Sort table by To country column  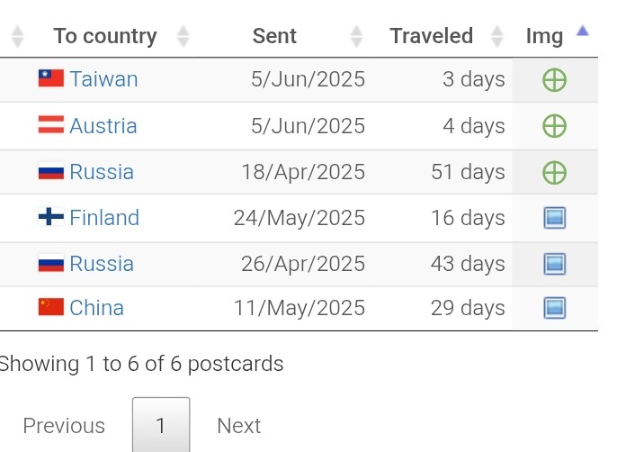coord(105,36)
